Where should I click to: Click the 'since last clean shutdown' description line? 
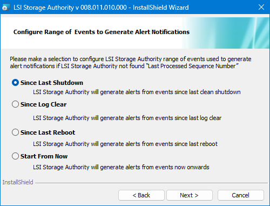pyautogui.click(x=137, y=92)
